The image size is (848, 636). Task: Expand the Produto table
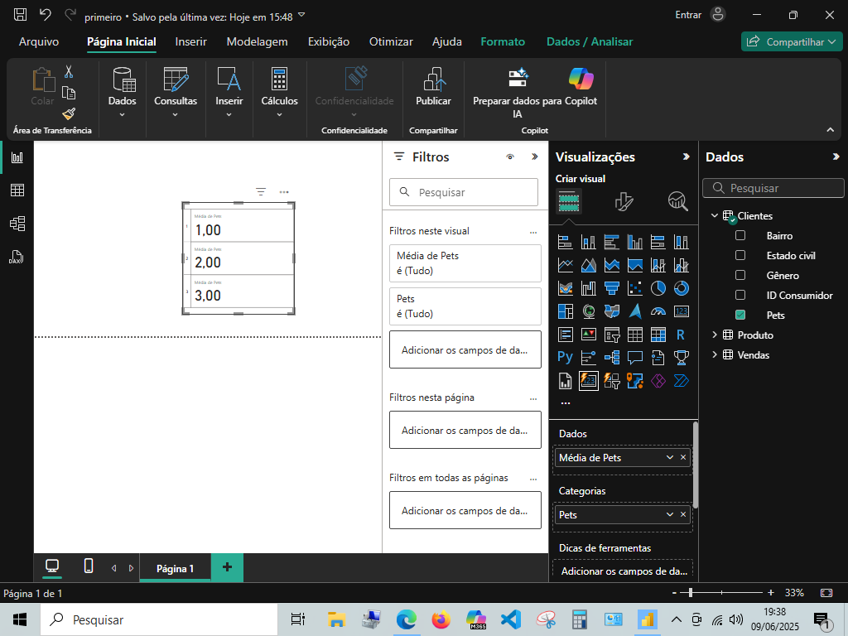[x=715, y=335]
